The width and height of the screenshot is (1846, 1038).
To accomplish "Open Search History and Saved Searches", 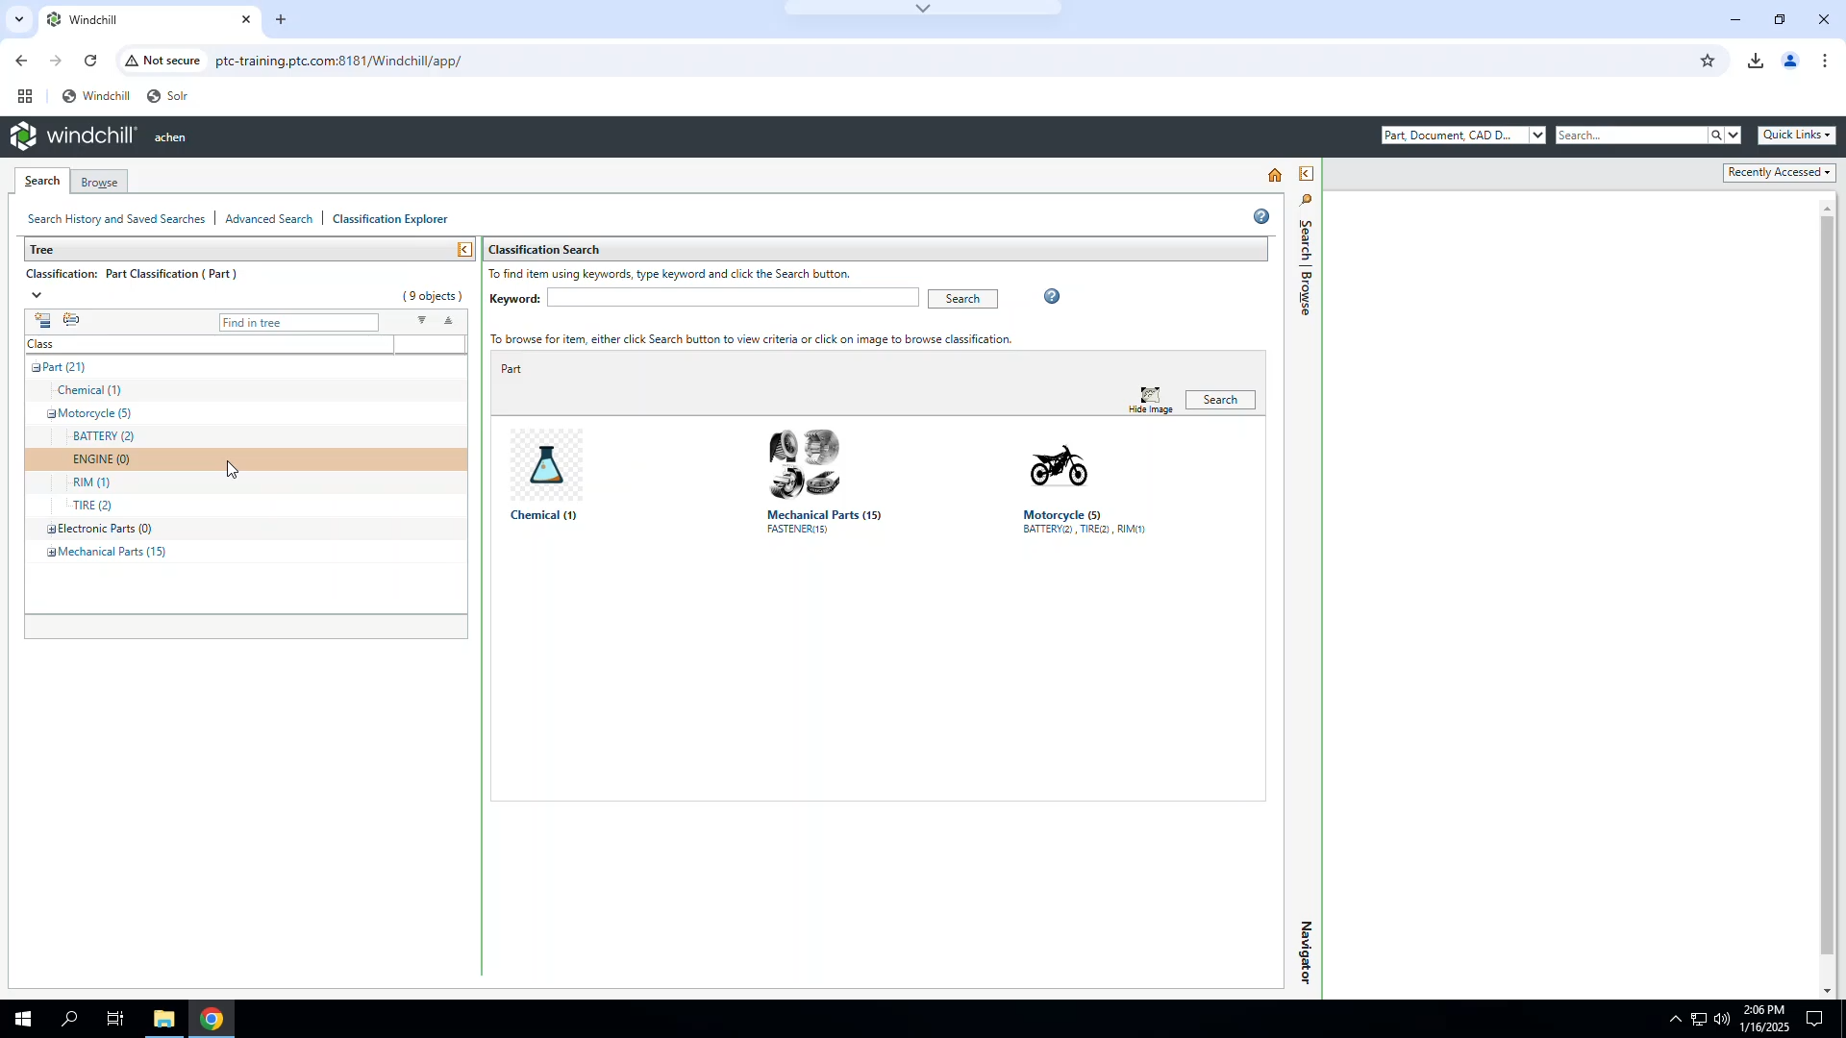I will click(x=116, y=219).
